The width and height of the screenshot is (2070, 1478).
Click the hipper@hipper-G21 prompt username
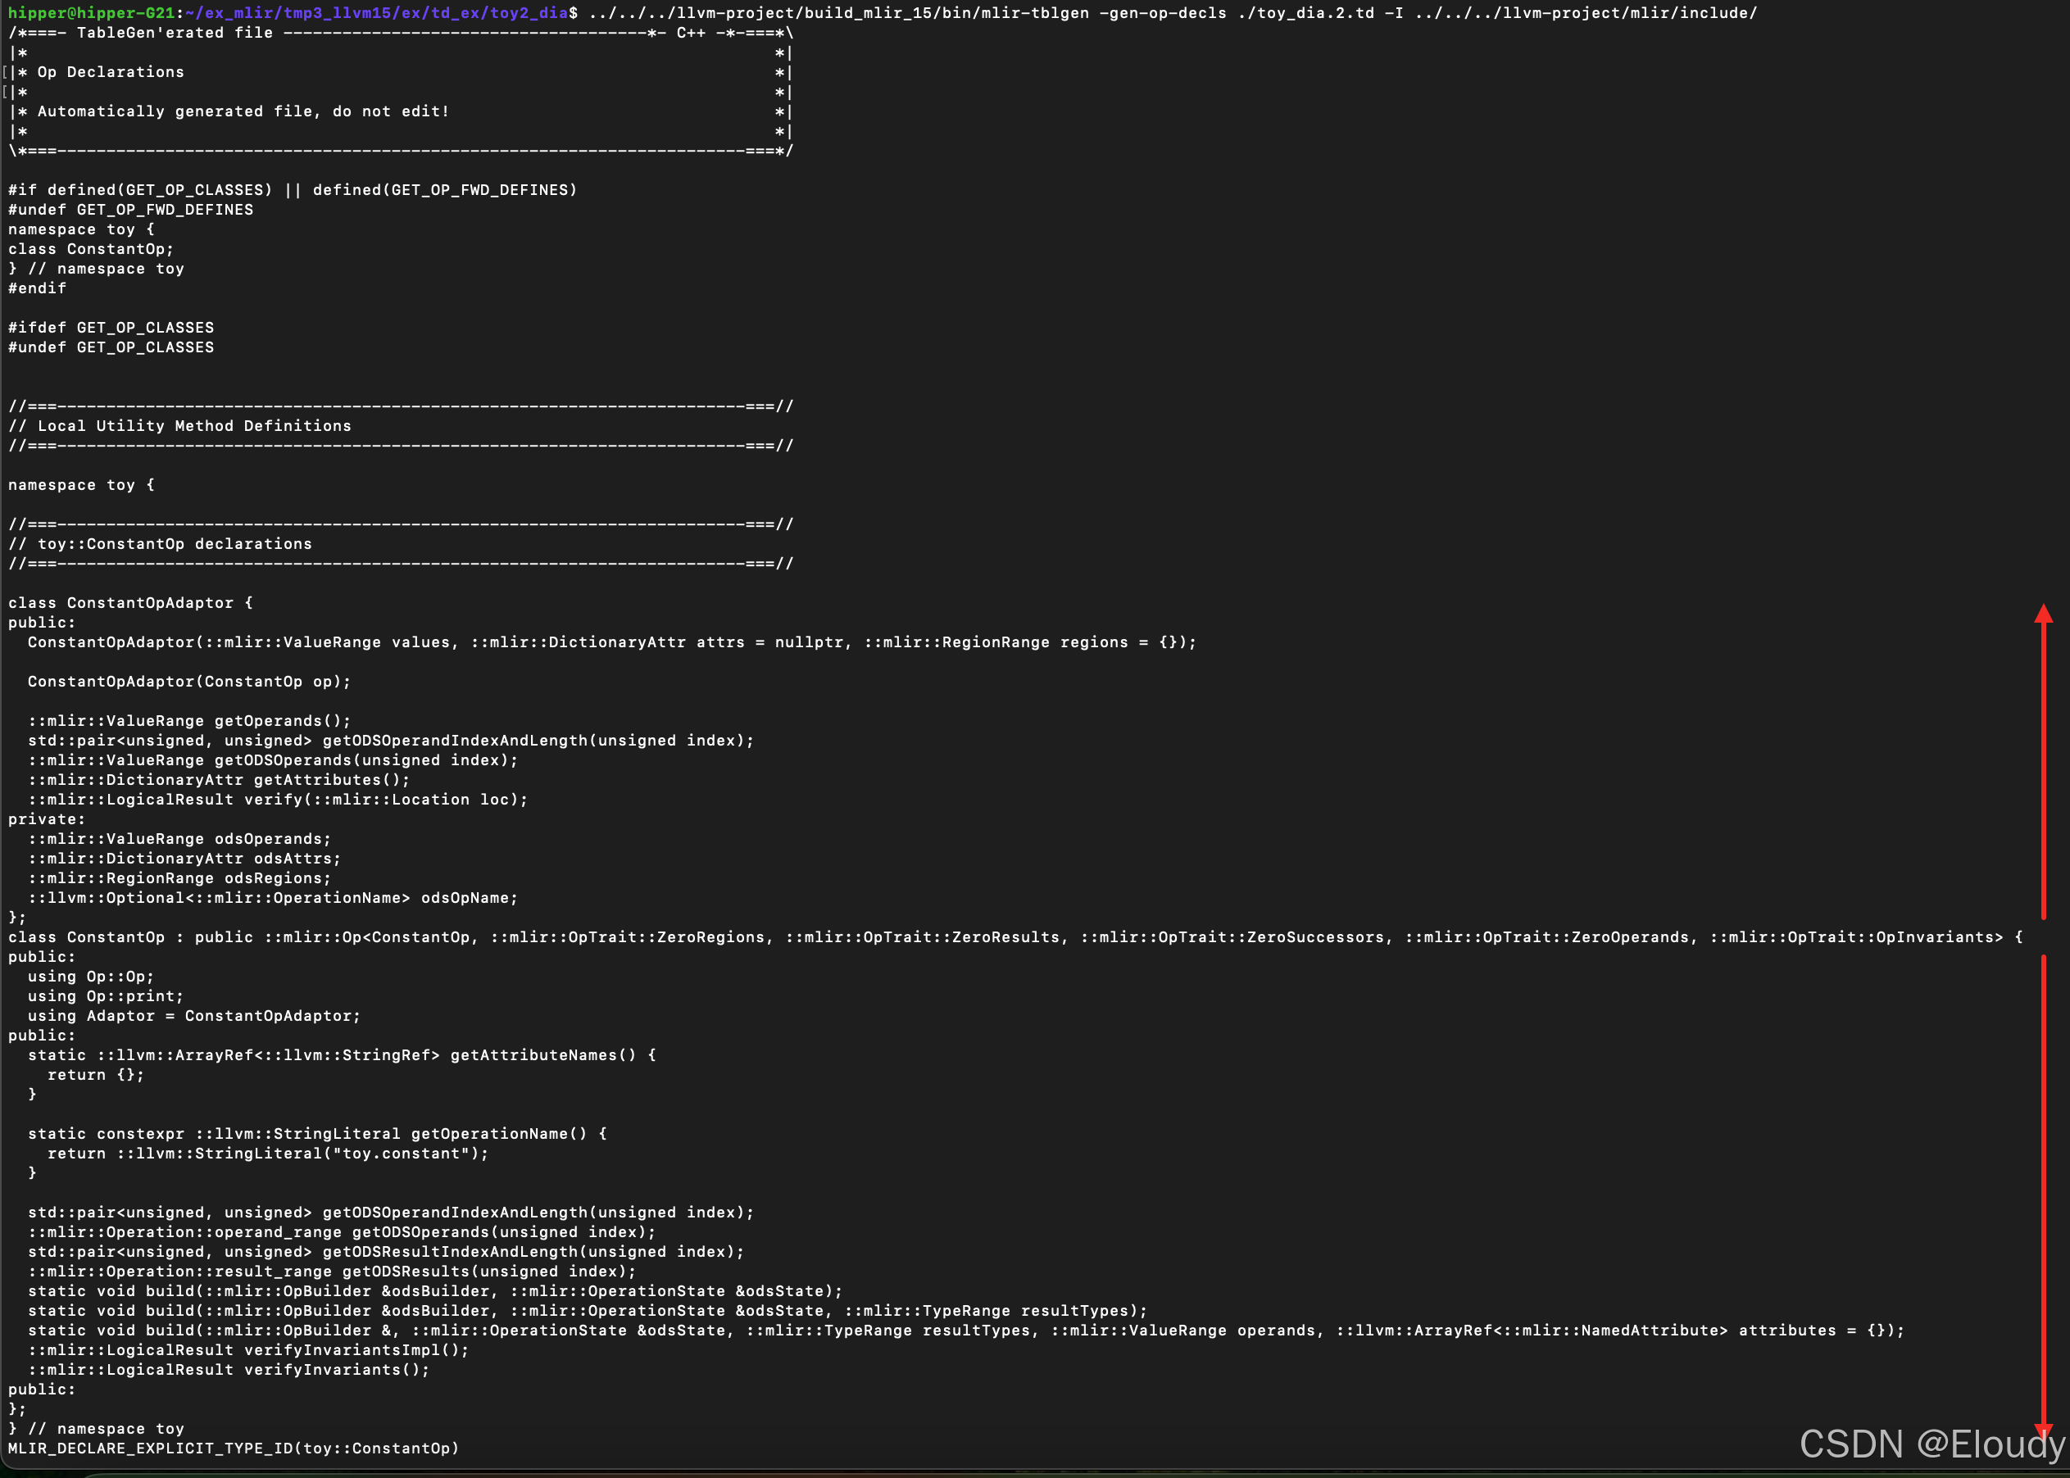(91, 13)
